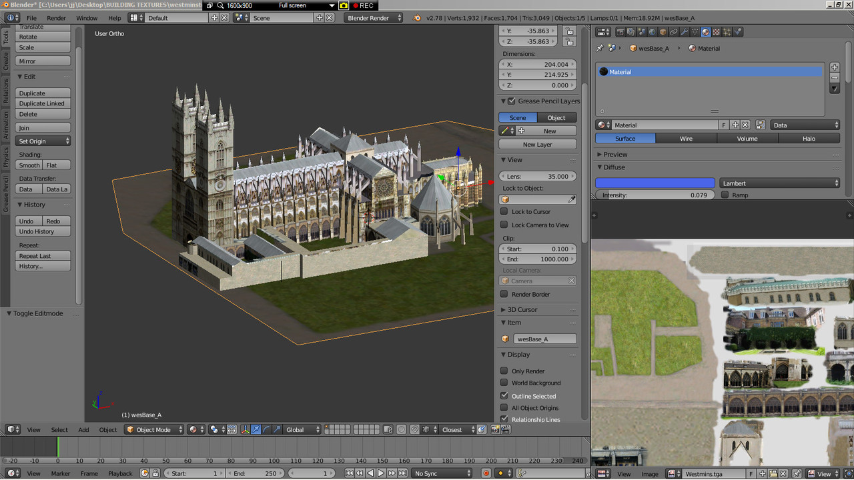Add new material slot with plus icon
This screenshot has width=854, height=480.
834,67
